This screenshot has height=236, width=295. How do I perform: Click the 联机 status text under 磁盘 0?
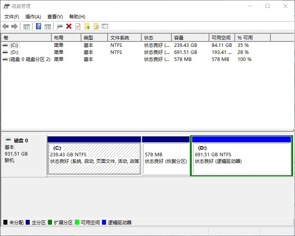click(9, 161)
